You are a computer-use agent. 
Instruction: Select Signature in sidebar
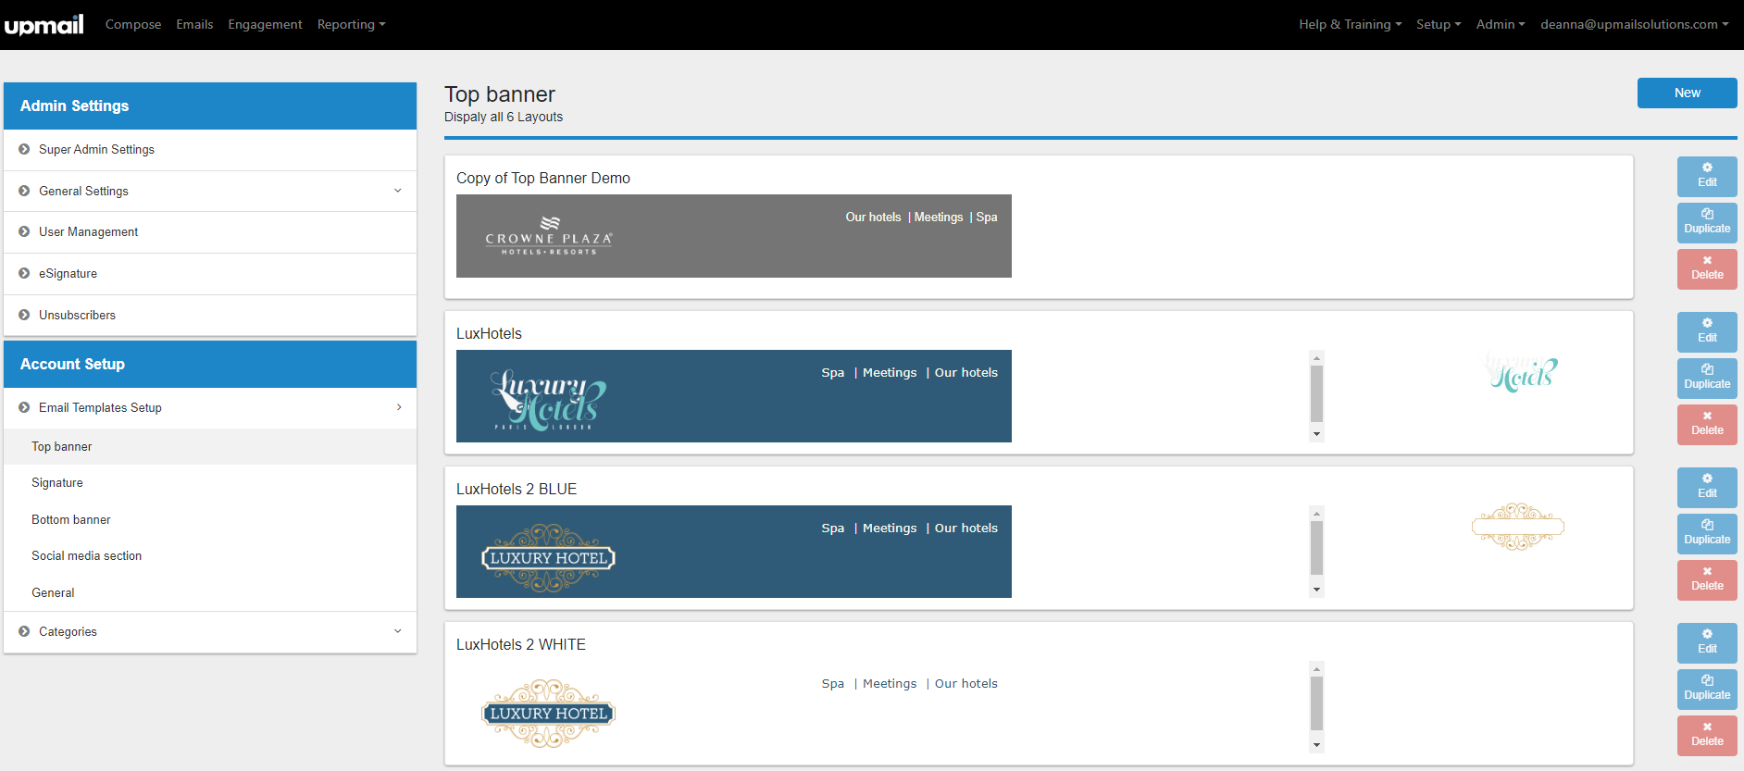tap(210, 482)
